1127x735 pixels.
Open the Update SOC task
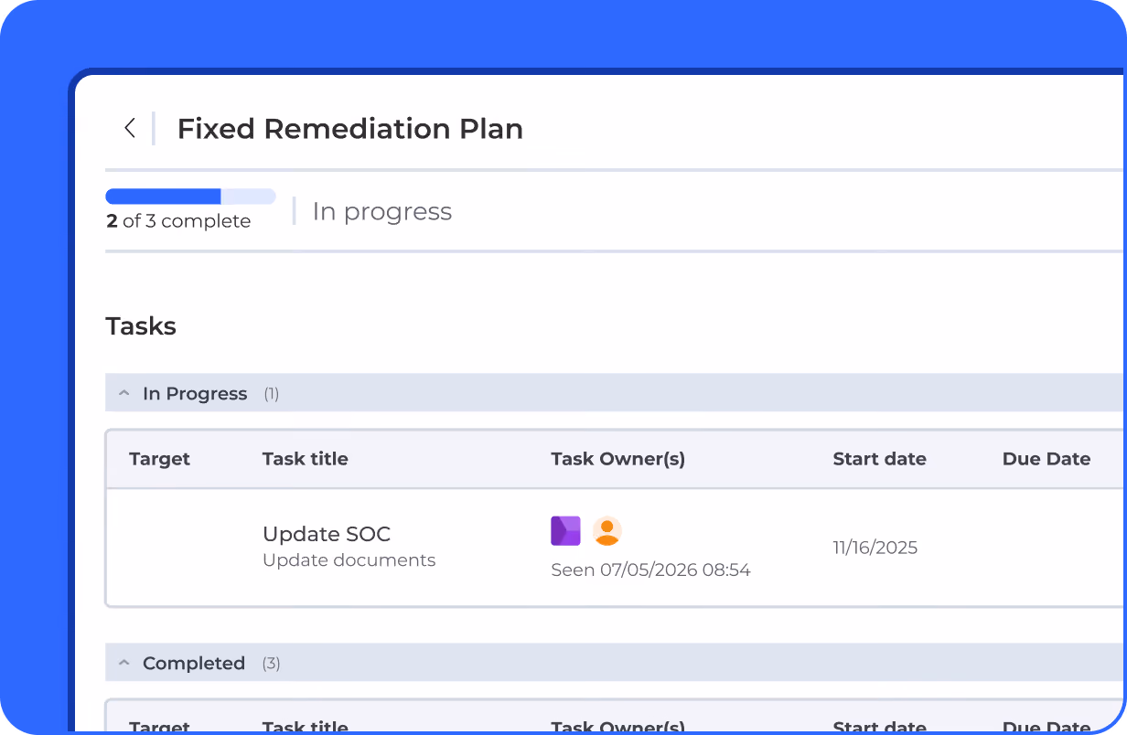pos(327,534)
